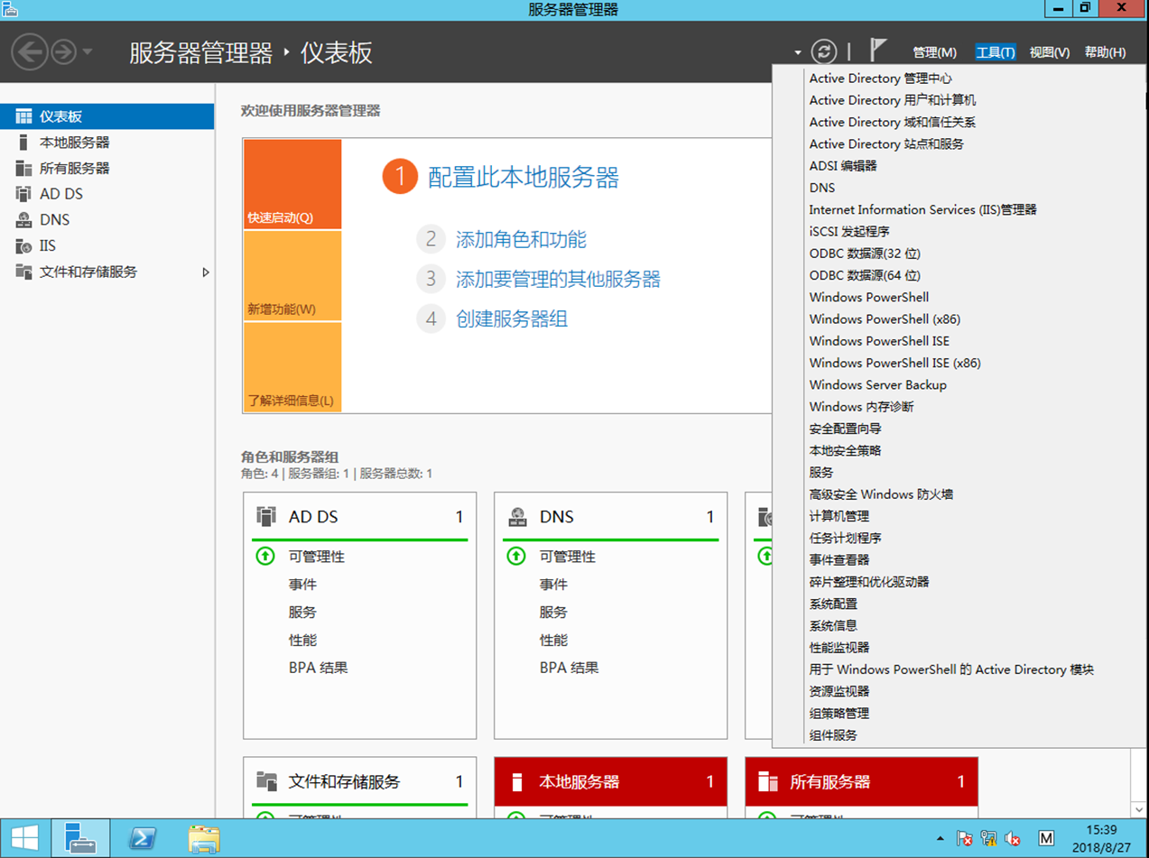Click 事件 in the AD DS tile
This screenshot has width=1149, height=858.
(303, 585)
